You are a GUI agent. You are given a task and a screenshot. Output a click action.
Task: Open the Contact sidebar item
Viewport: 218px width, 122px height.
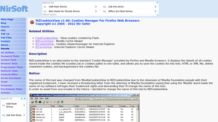pyautogui.click(x=13, y=41)
